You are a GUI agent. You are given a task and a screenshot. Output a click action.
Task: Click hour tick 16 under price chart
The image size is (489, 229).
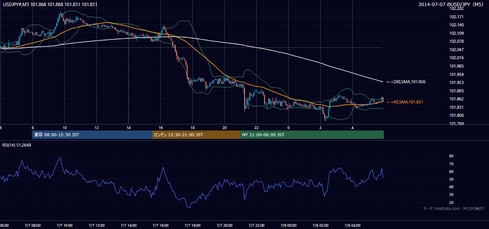[x=161, y=127]
